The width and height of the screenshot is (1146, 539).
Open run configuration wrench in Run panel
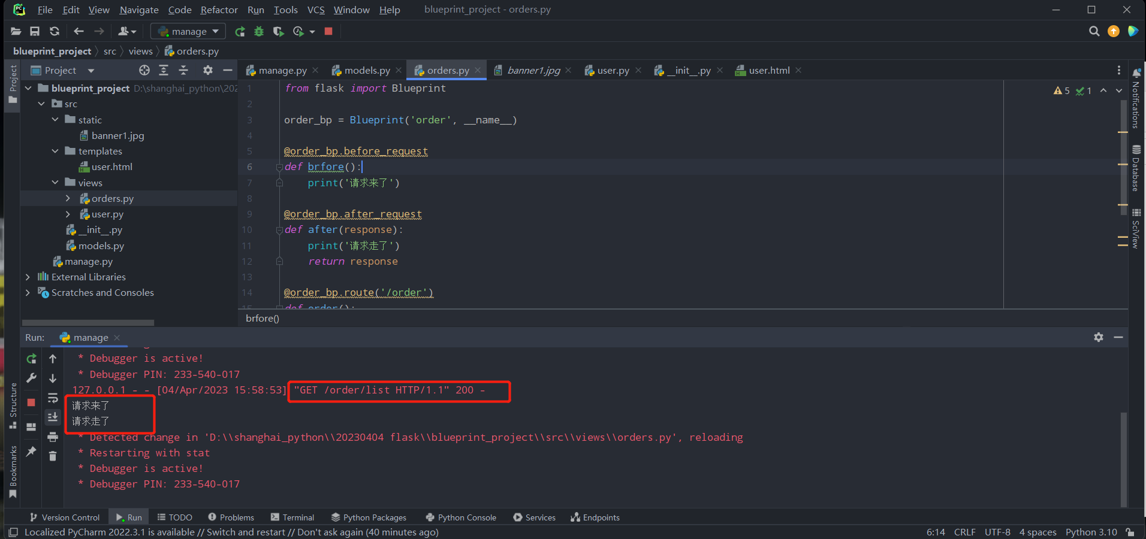(31, 378)
